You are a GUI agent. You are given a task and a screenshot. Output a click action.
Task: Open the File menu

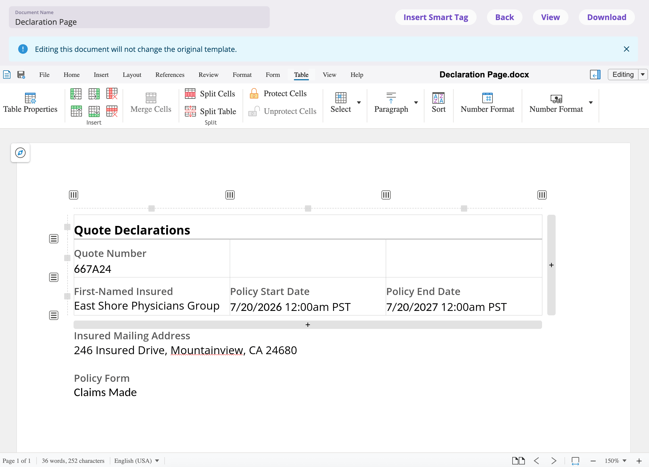(x=44, y=75)
